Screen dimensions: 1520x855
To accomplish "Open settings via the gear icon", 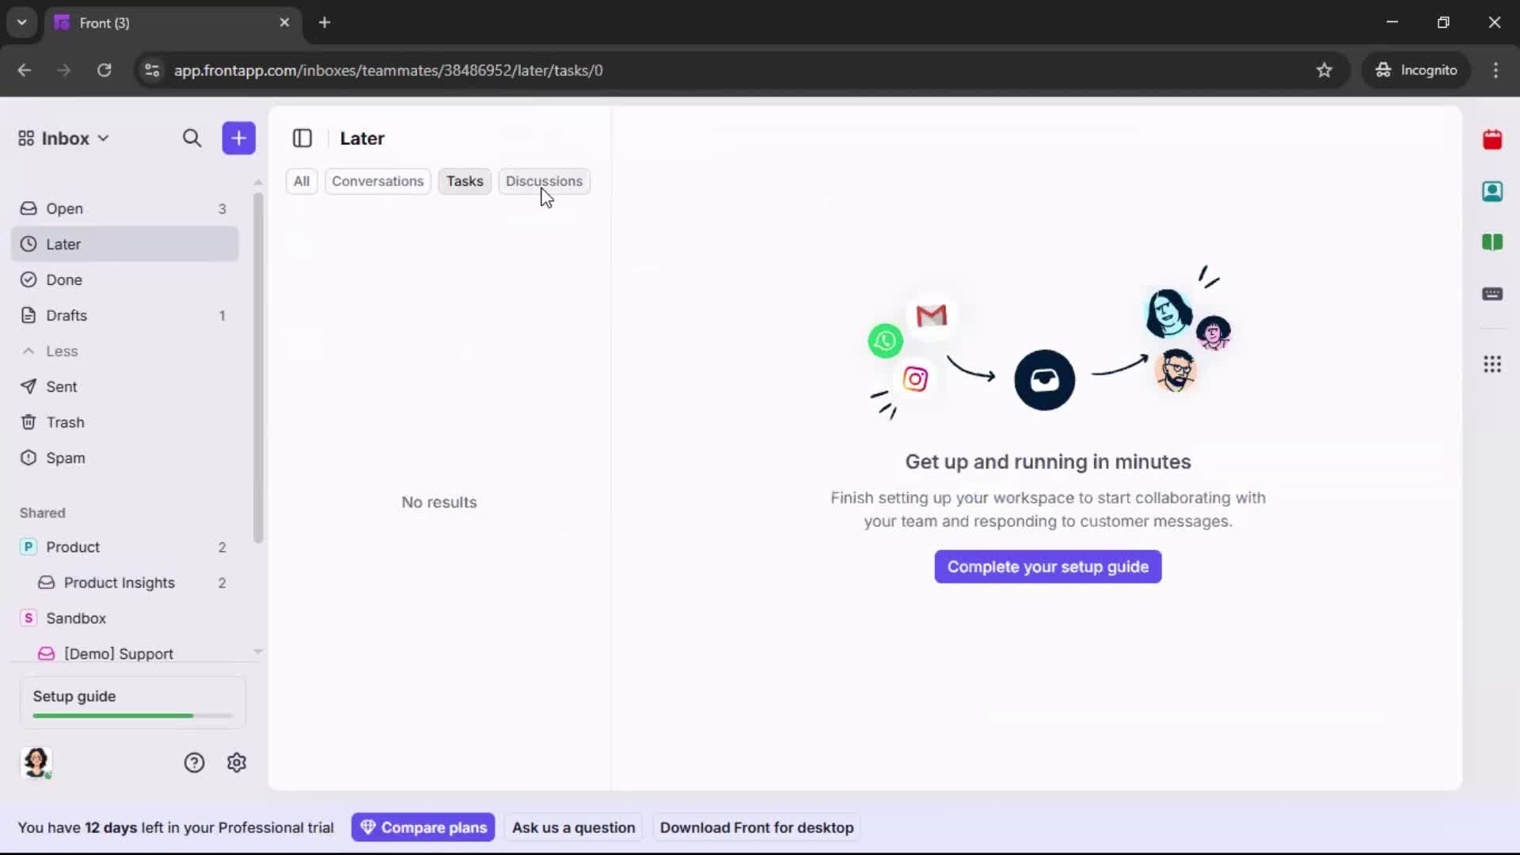I will click(237, 762).
